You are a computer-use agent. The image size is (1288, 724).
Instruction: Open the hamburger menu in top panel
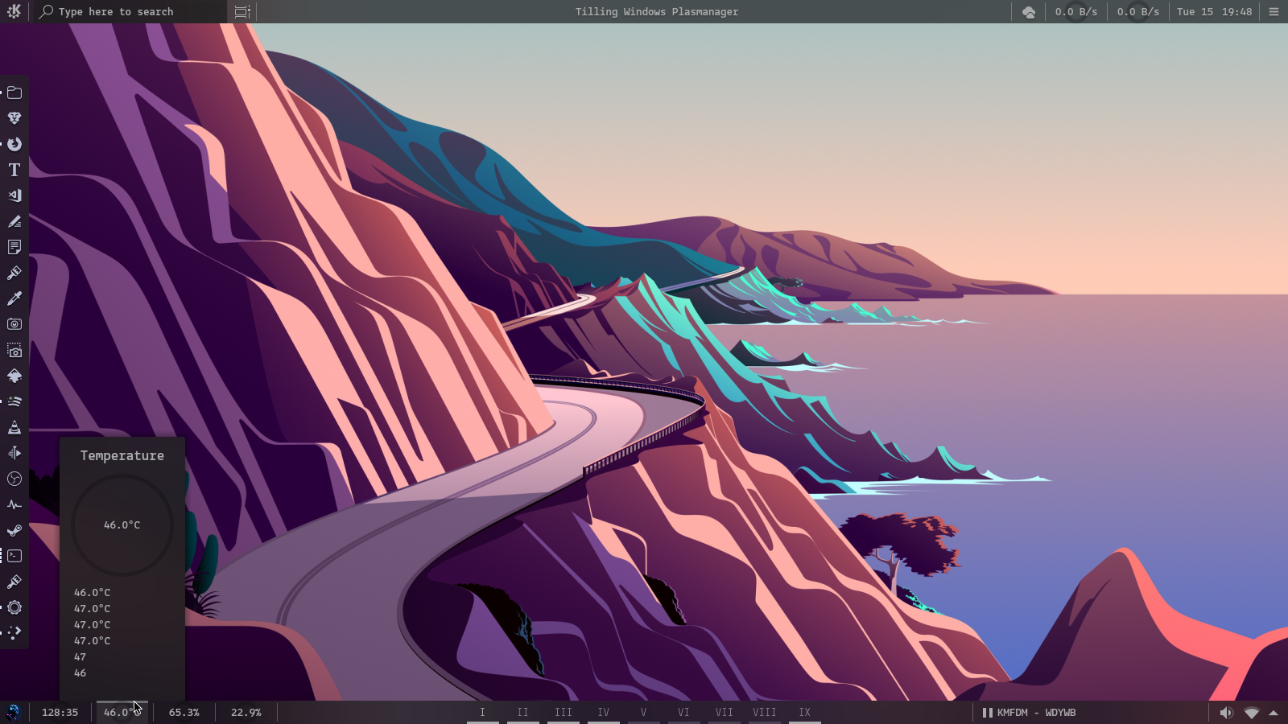pos(1274,12)
